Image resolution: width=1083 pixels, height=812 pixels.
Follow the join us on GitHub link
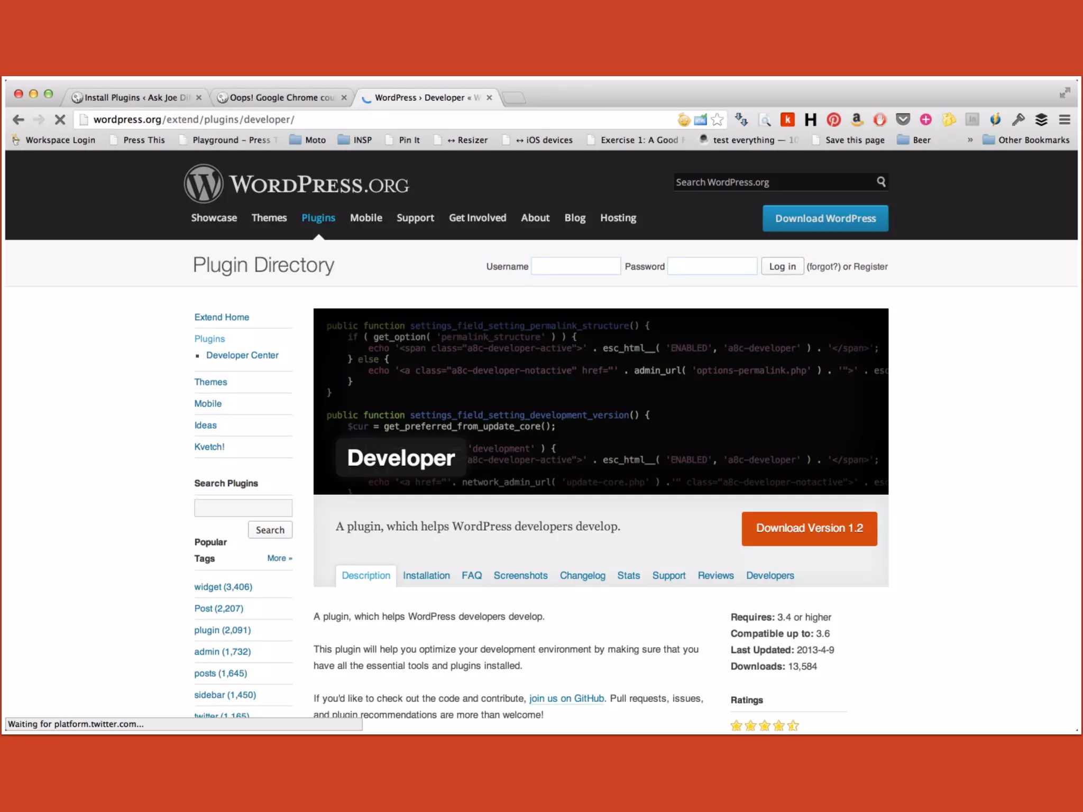point(566,698)
